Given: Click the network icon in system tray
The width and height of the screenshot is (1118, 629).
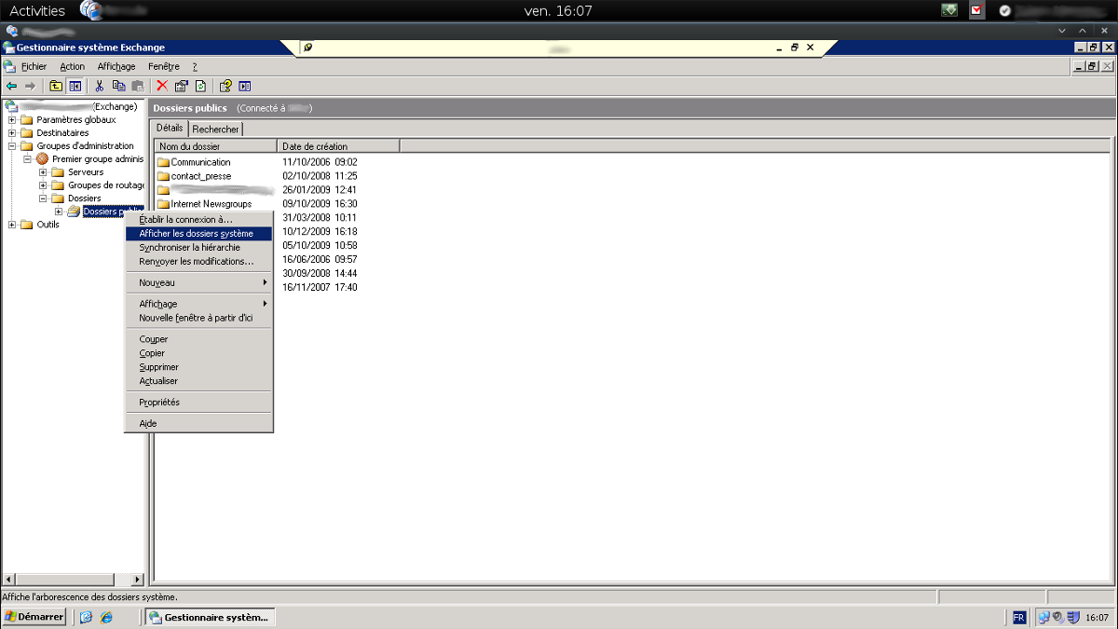Looking at the screenshot, I should coord(1044,617).
